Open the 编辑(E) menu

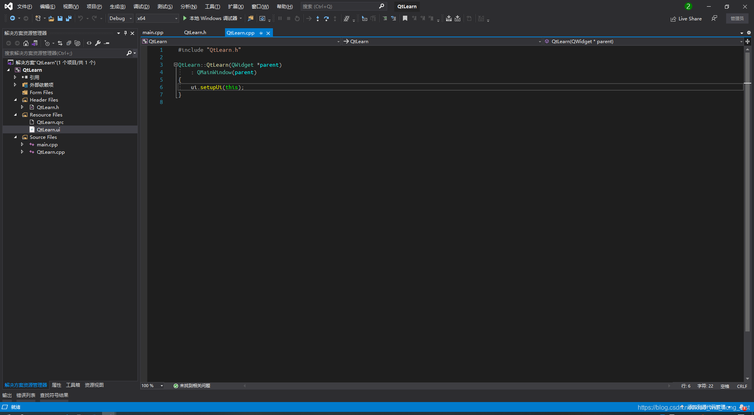[48, 6]
